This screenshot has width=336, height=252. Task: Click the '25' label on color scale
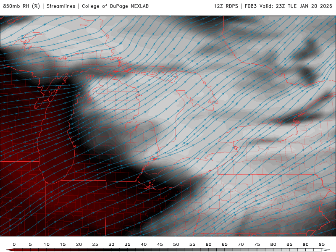pyautogui.click(x=95, y=244)
